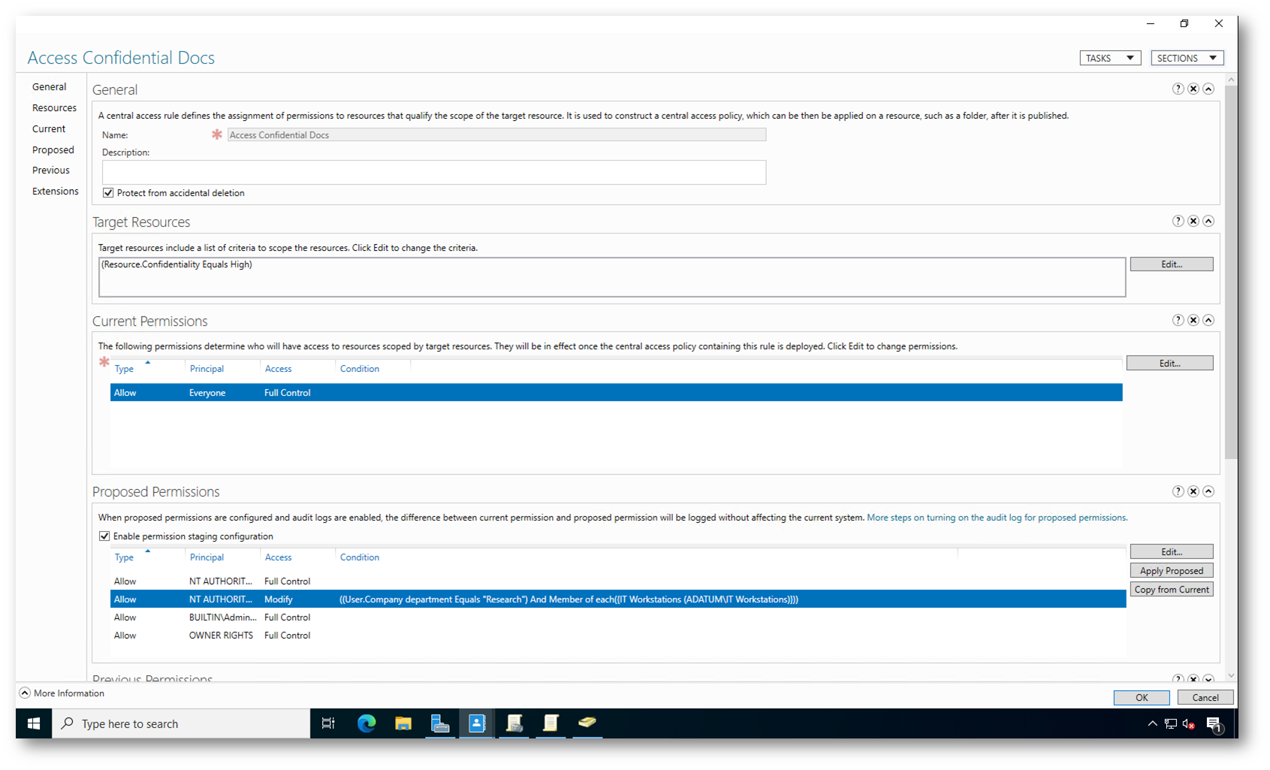The width and height of the screenshot is (1270, 770).
Task: Click the Name field containing Access Confidential Docs
Action: pyautogui.click(x=496, y=135)
